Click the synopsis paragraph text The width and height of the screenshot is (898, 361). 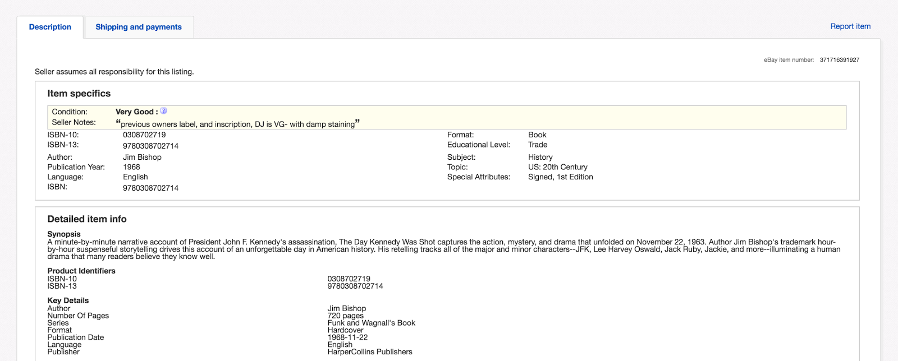pyautogui.click(x=443, y=249)
